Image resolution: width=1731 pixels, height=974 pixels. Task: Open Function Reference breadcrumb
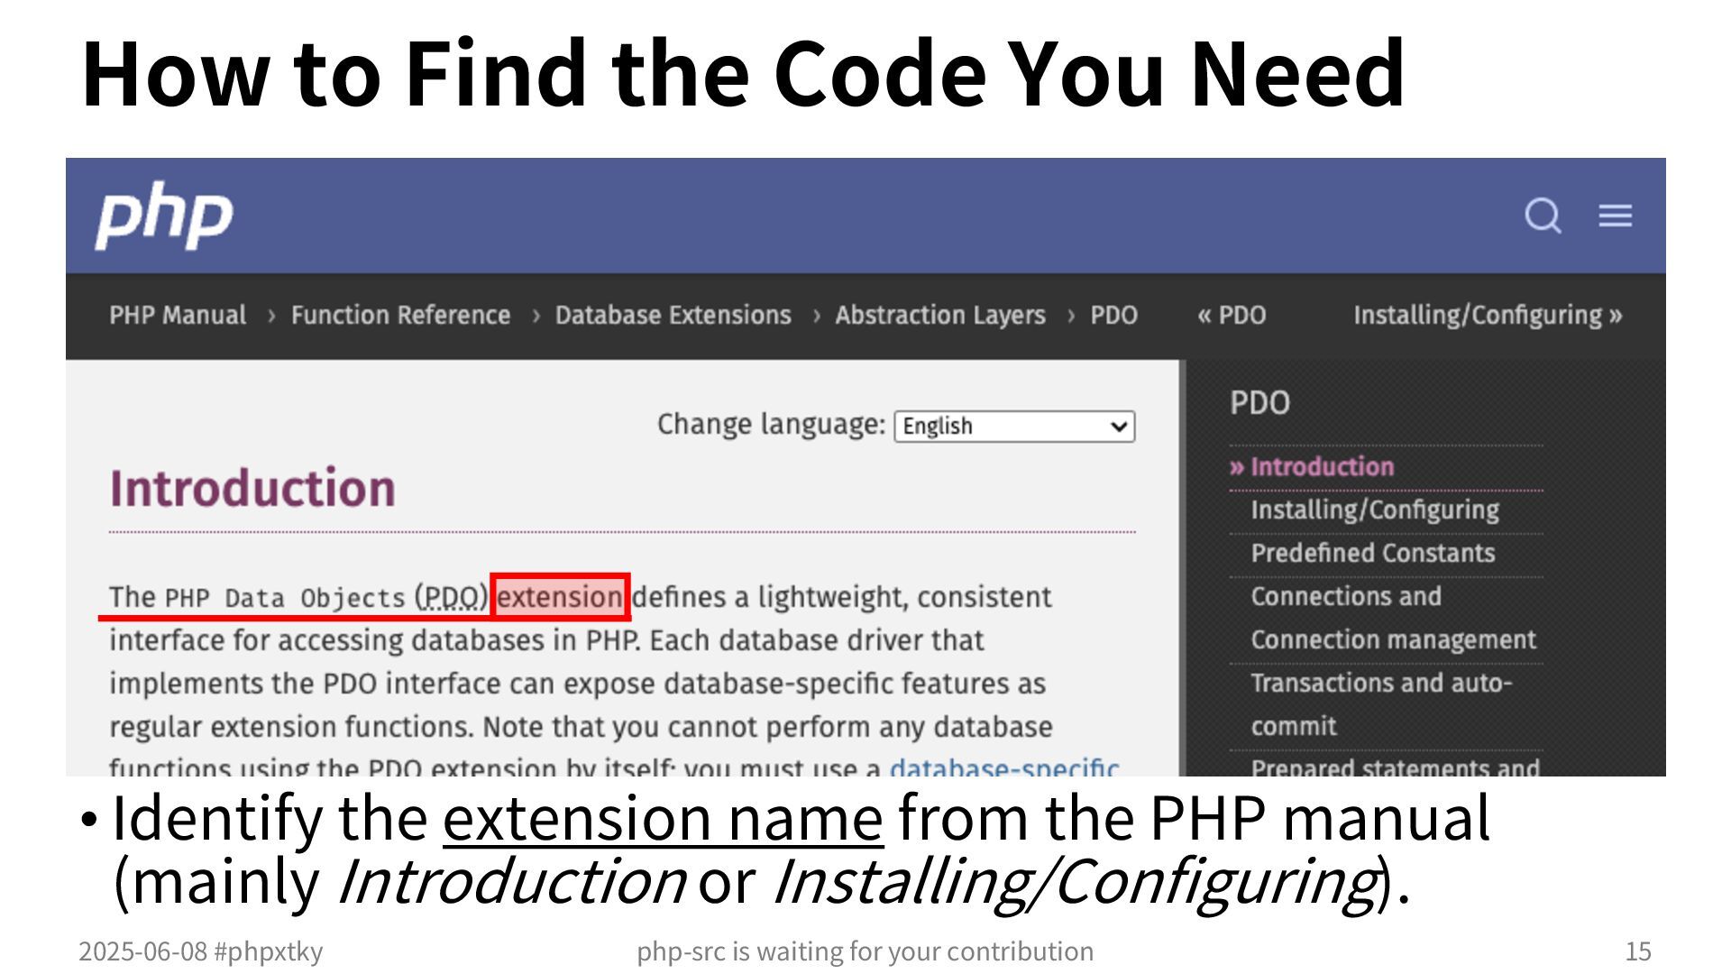tap(400, 315)
